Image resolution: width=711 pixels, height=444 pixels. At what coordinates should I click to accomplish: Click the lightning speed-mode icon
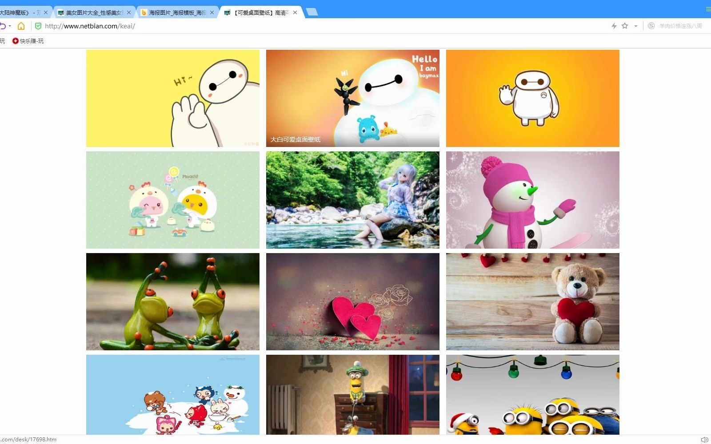(614, 26)
